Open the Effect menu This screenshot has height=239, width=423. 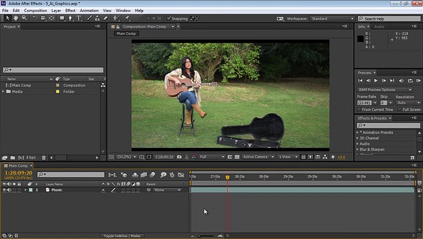pyautogui.click(x=70, y=11)
